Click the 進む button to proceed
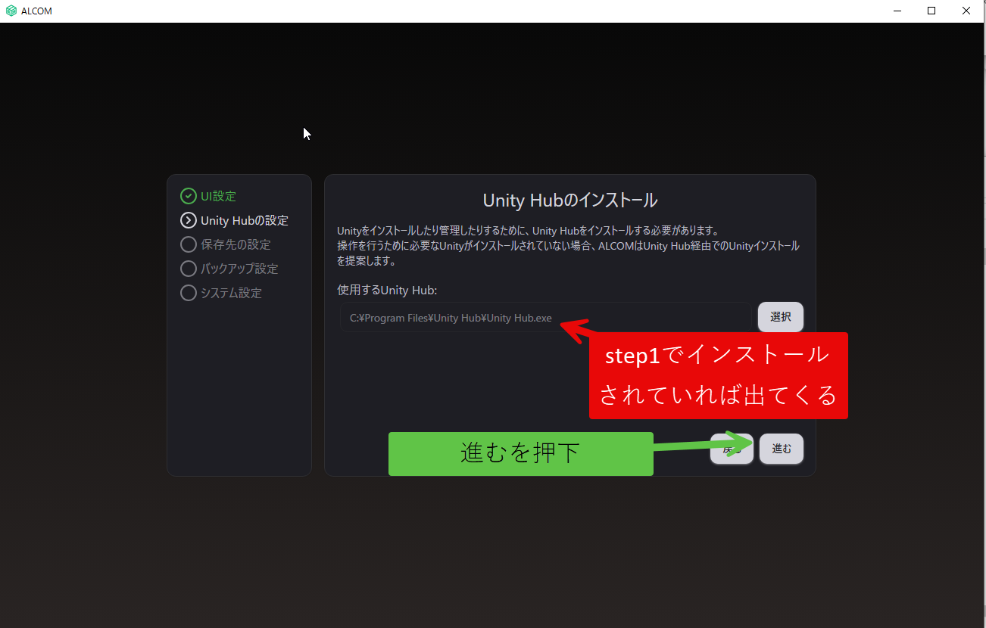This screenshot has height=628, width=986. coord(782,449)
